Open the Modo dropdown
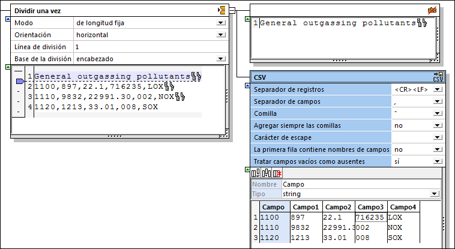455x249 pixels. click(221, 23)
